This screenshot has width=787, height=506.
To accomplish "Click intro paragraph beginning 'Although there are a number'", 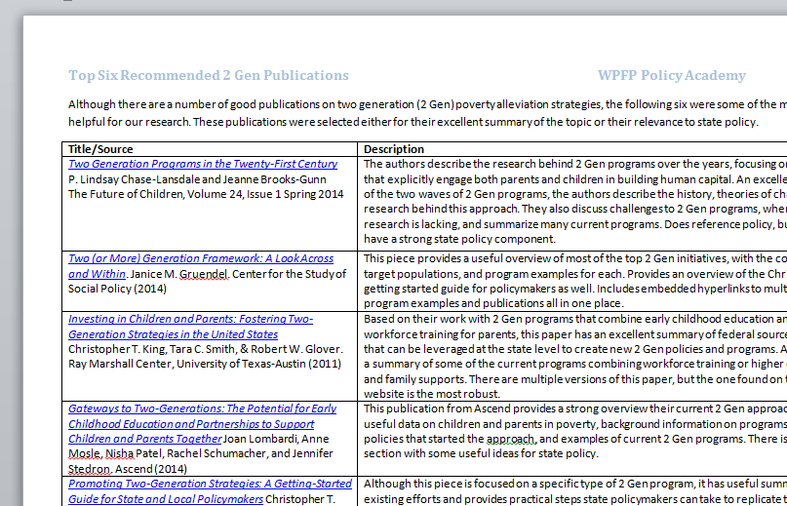I will (x=427, y=113).
